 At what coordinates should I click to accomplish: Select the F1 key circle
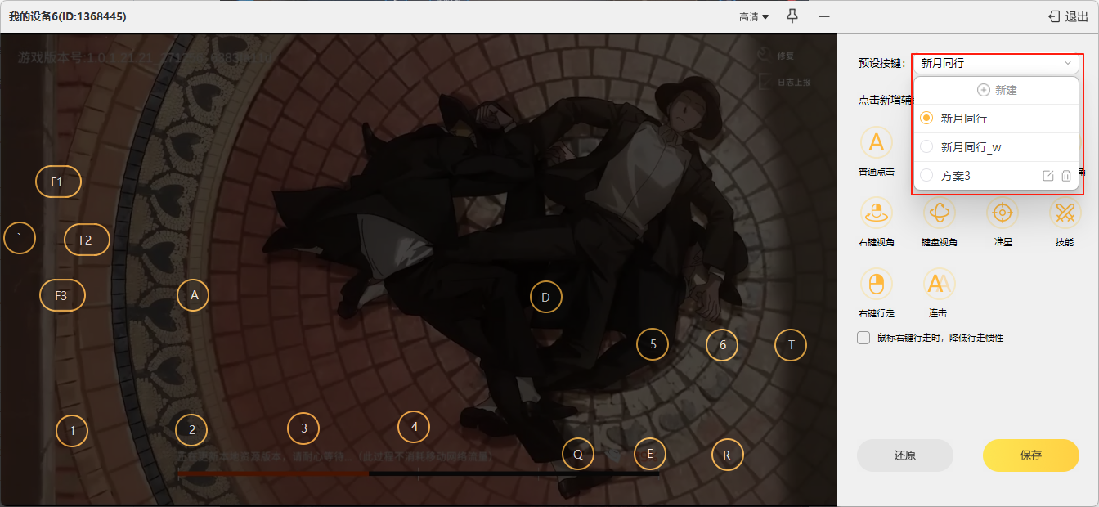point(58,182)
